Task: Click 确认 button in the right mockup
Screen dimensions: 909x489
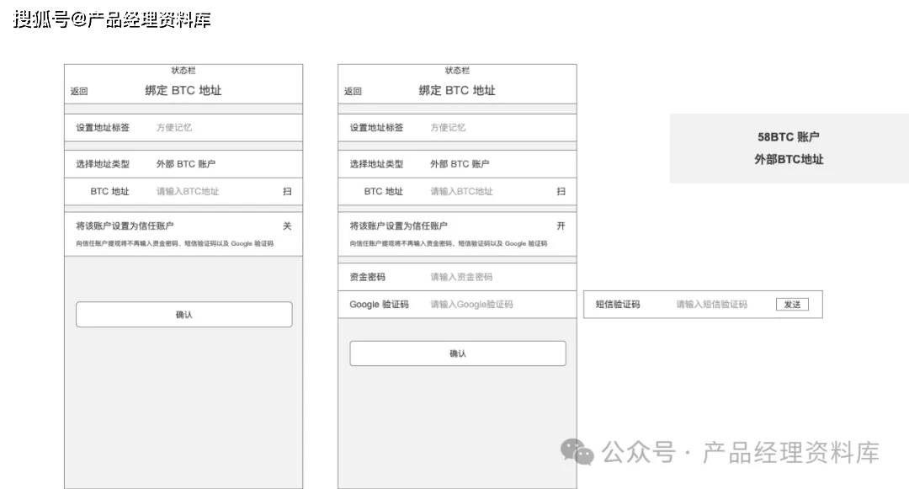Action: (457, 353)
